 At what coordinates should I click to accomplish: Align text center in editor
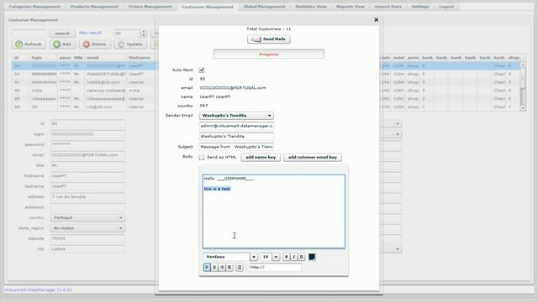click(x=214, y=267)
